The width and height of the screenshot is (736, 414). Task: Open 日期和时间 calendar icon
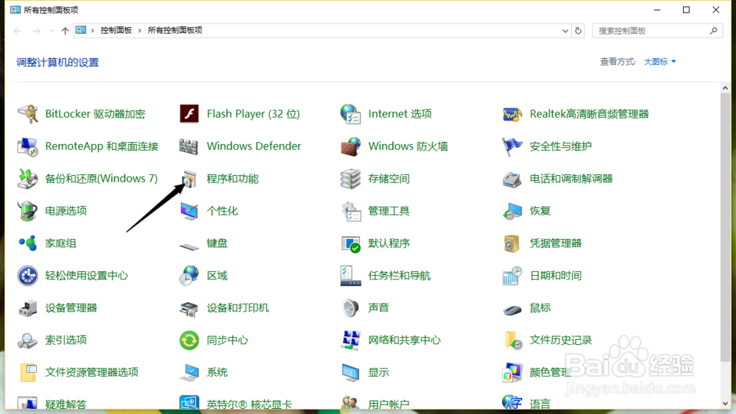512,276
